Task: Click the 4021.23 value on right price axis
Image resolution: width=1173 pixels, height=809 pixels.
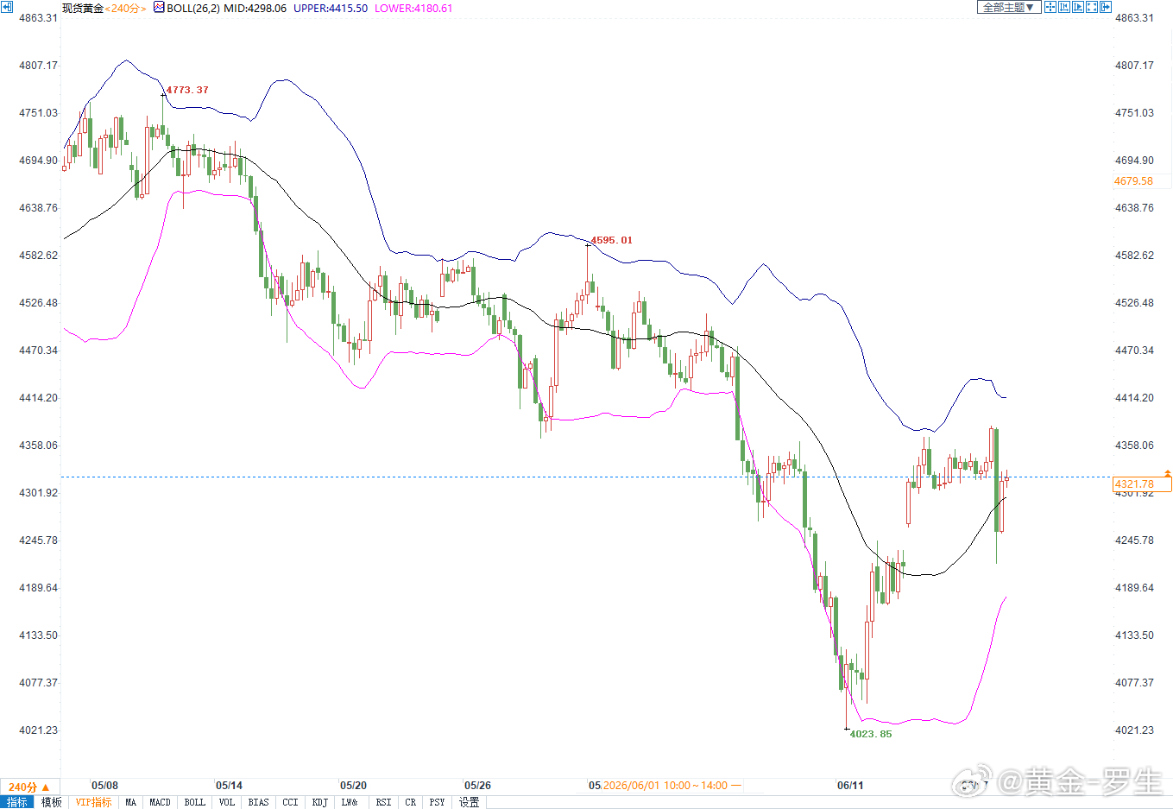Action: (x=1134, y=730)
